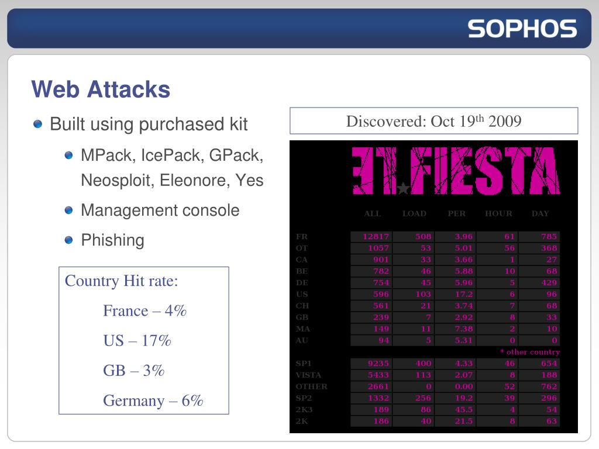Click the value 94 in AU row

pos(384,340)
